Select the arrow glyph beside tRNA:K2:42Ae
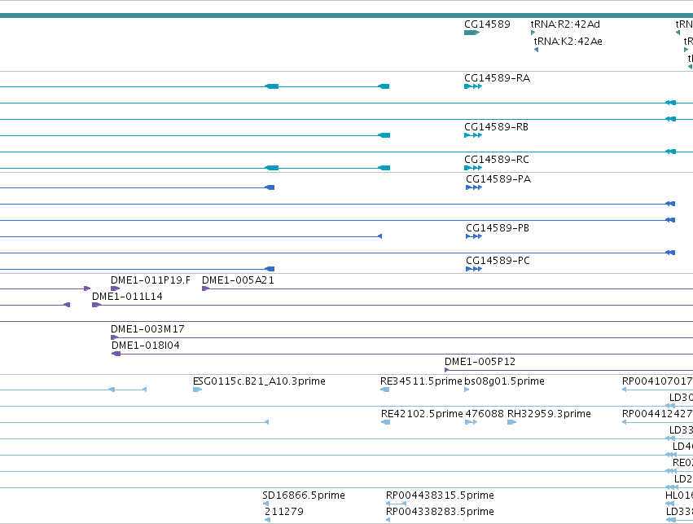Image resolution: width=693 pixels, height=524 pixels. (x=536, y=50)
